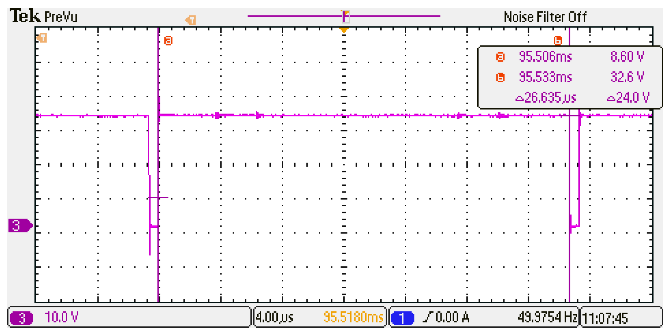Click cursor b icon in readout box
Viewport: 671px width, 336px height.
(x=500, y=77)
